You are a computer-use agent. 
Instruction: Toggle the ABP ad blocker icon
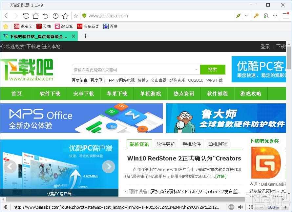231,207
